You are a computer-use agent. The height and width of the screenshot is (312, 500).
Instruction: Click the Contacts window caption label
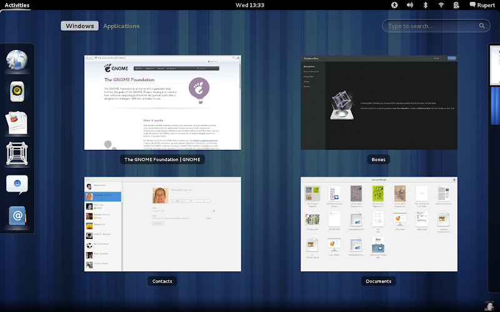click(162, 281)
